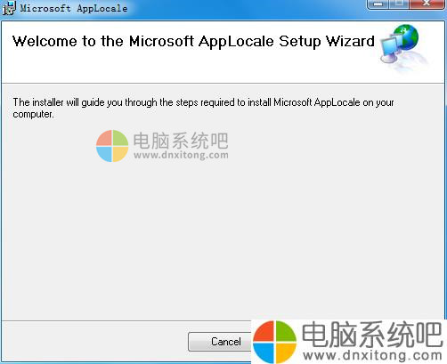
Task: Click the faded www.dnxitong.com watermark link
Action: pos(181,155)
